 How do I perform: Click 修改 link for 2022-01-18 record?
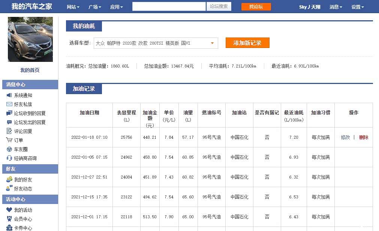coord(345,137)
